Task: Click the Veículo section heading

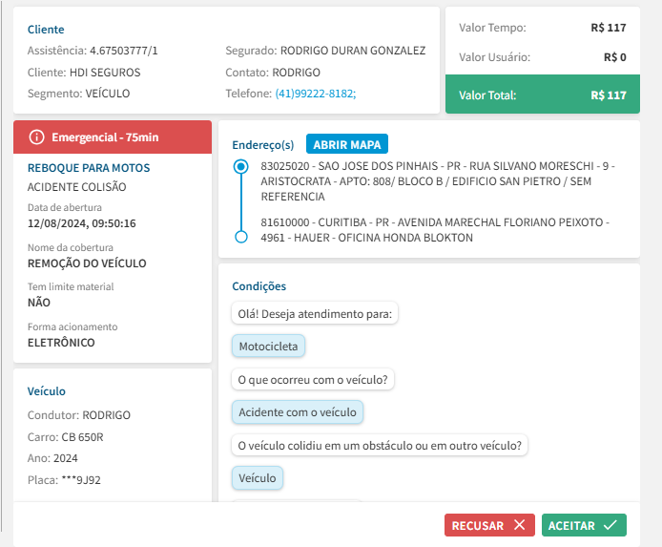Action: pos(47,391)
